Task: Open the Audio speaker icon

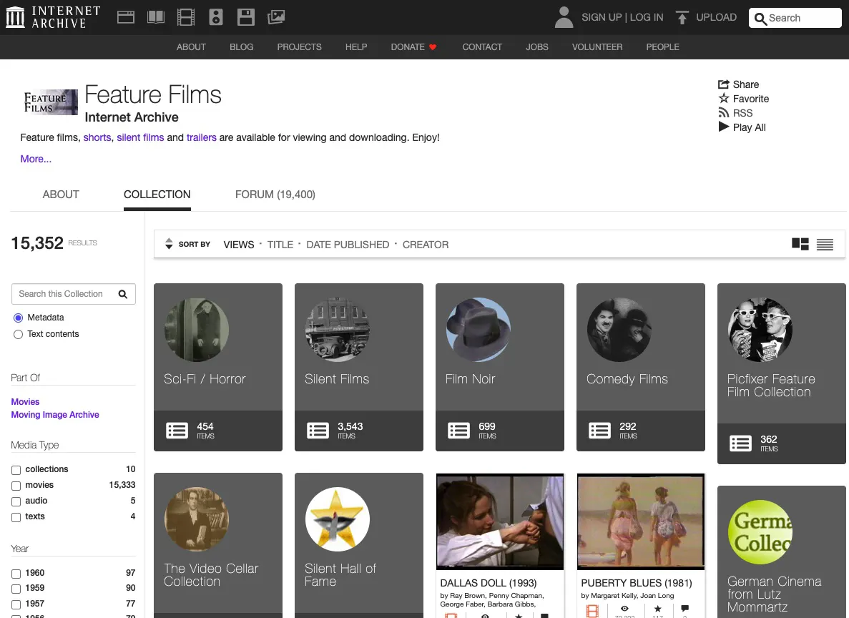Action: [216, 17]
